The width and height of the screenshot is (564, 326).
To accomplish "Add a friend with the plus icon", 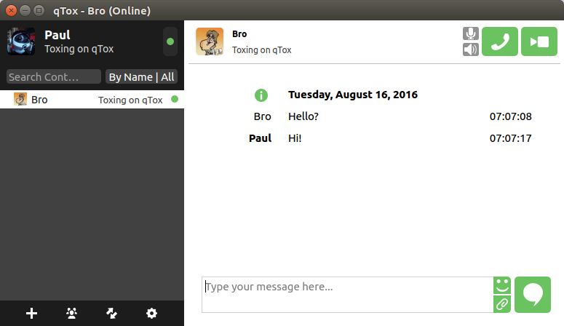I will click(31, 313).
